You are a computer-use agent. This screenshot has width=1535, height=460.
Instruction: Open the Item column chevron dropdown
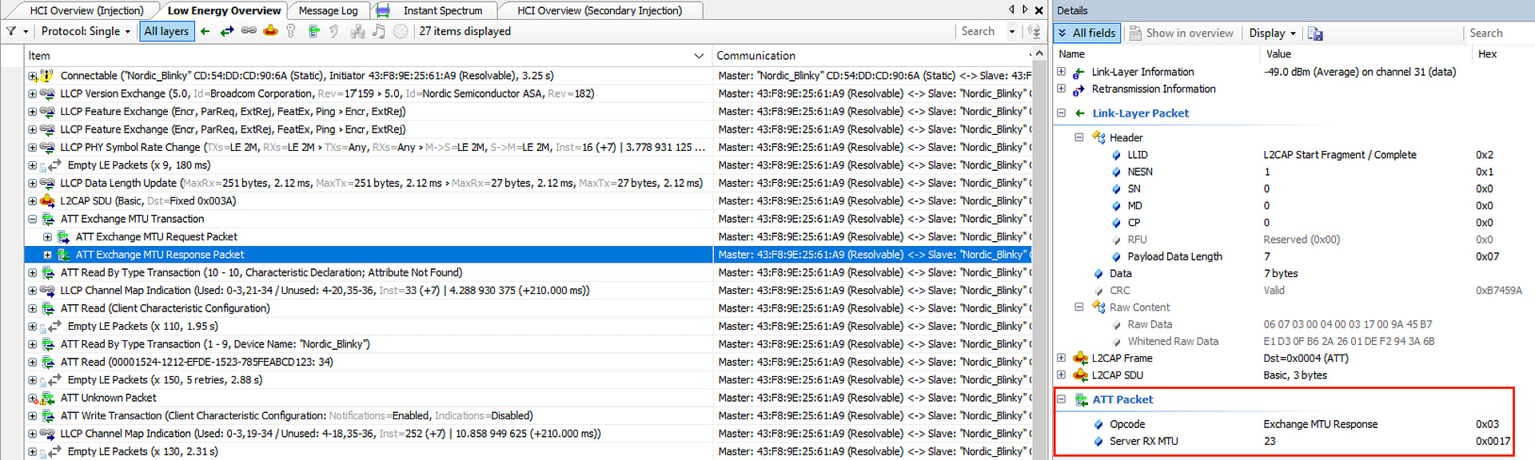pyautogui.click(x=699, y=56)
